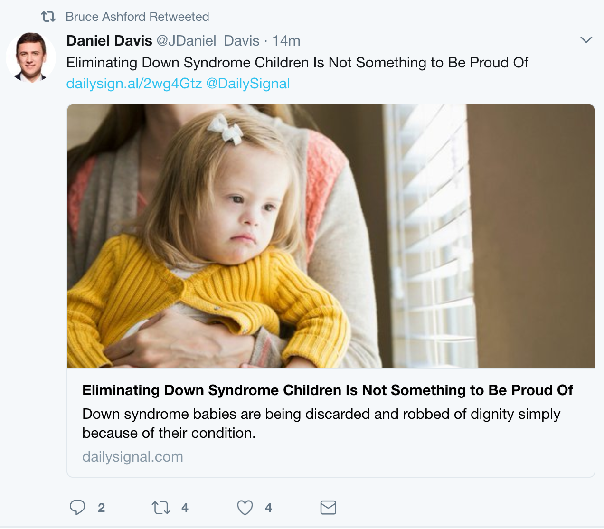Open the bold article headline in the card
Screen dimensions: 604x529
pyautogui.click(x=328, y=390)
